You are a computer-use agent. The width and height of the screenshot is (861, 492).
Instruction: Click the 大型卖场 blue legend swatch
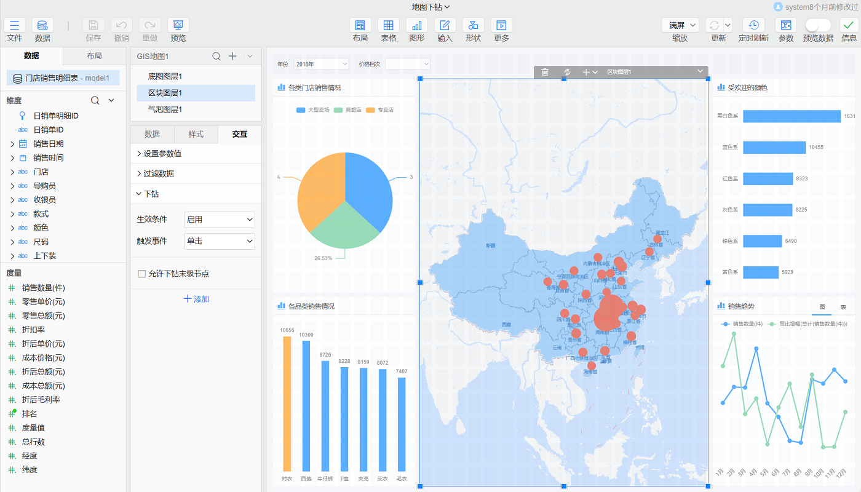pyautogui.click(x=301, y=110)
